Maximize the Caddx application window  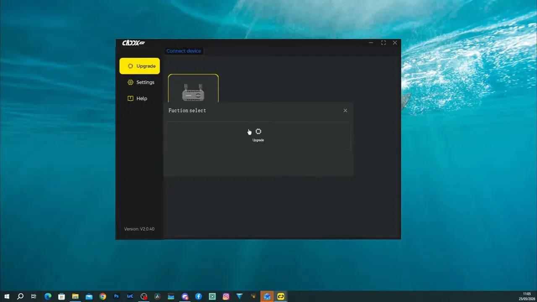tap(383, 43)
